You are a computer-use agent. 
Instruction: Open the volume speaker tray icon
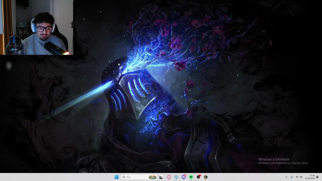pyautogui.click(x=301, y=177)
